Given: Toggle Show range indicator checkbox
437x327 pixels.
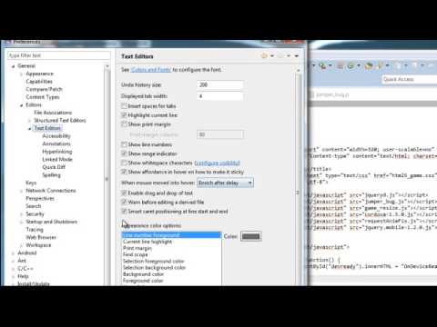Looking at the screenshot, I should coord(124,154).
